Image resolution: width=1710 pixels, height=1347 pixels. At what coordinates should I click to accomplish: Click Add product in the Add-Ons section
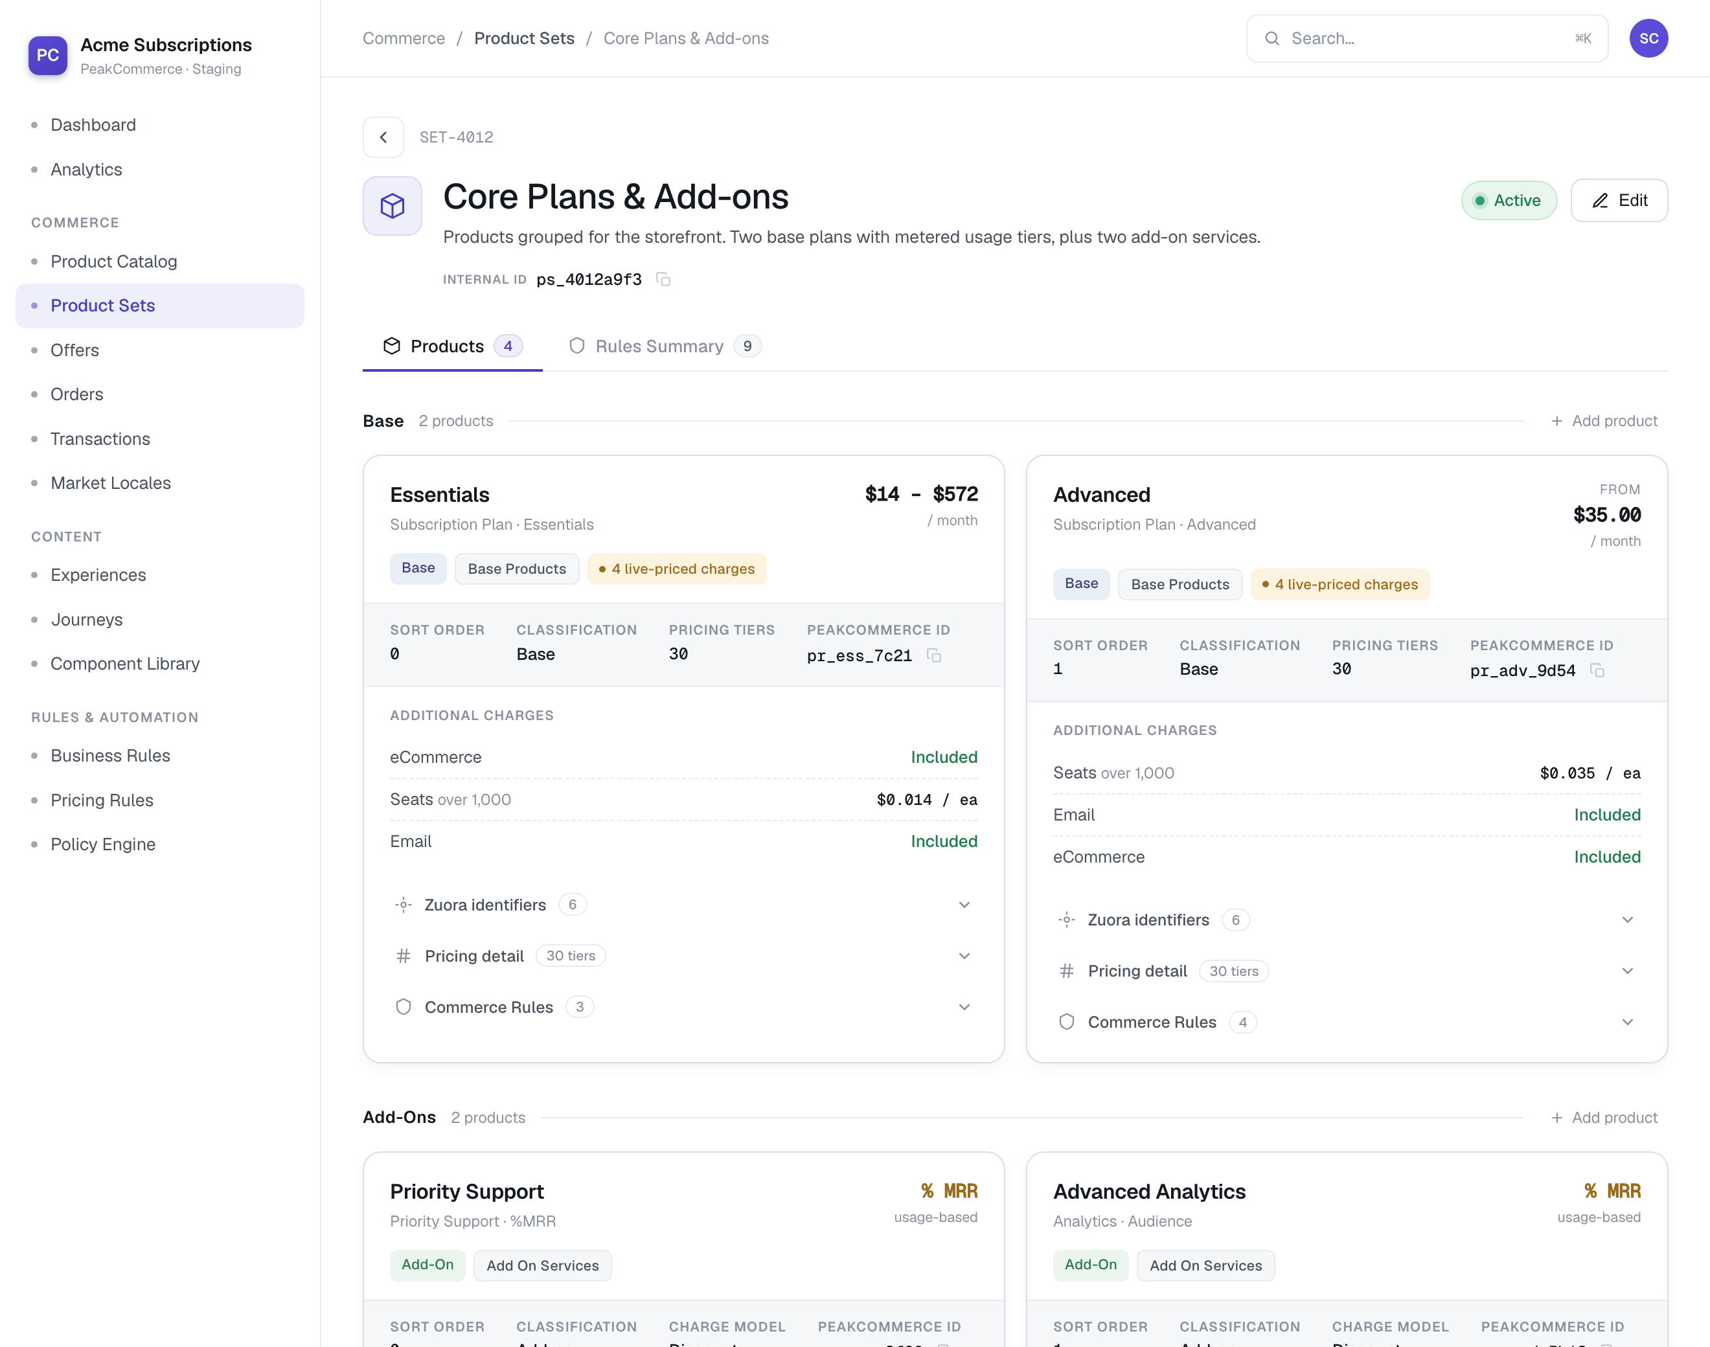(x=1604, y=1118)
